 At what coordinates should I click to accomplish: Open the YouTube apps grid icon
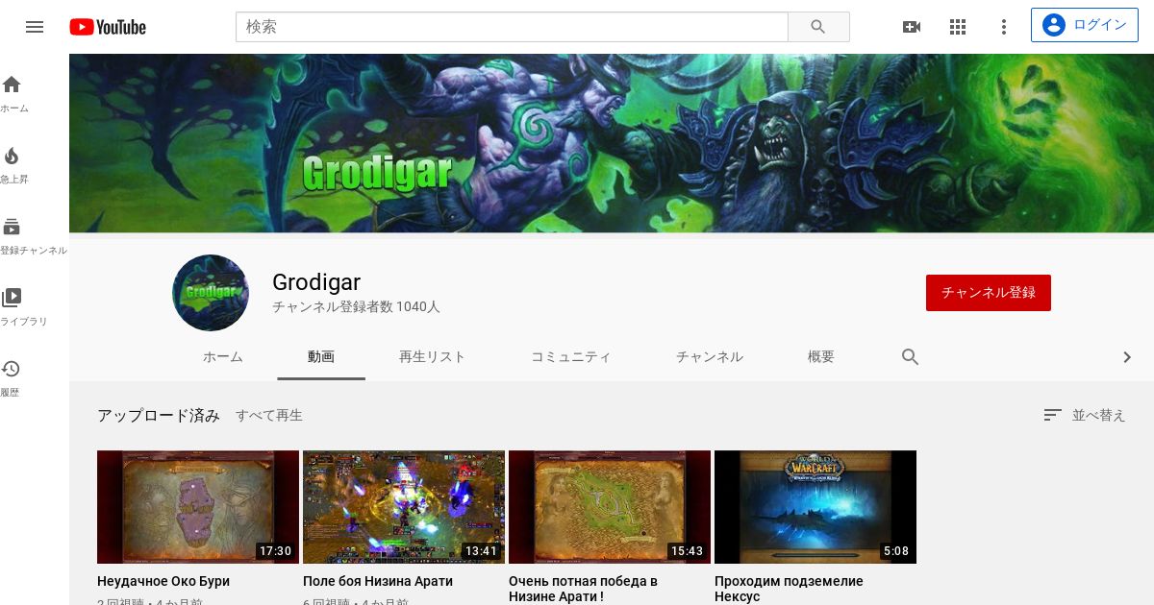pyautogui.click(x=958, y=27)
